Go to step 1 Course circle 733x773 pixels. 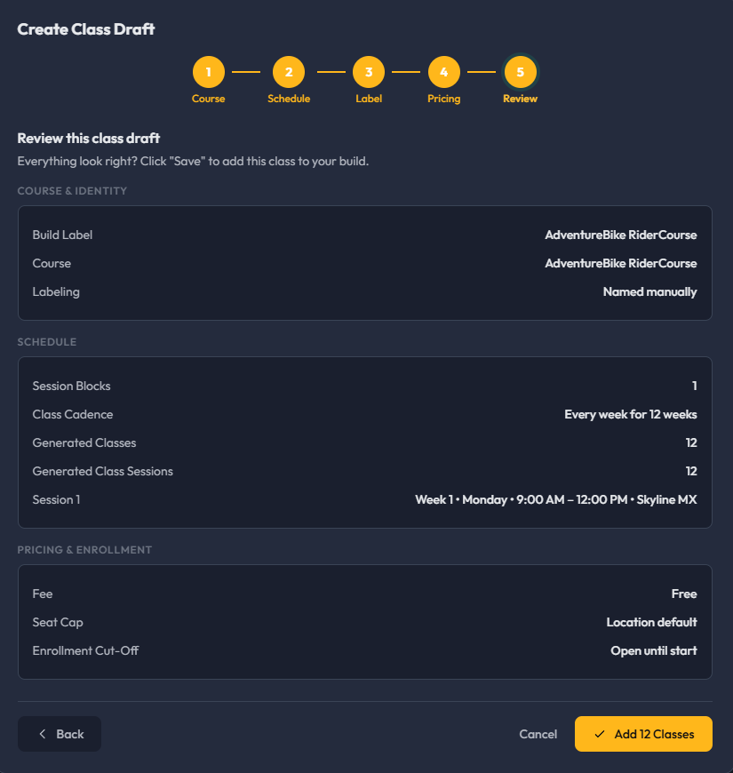(x=209, y=72)
